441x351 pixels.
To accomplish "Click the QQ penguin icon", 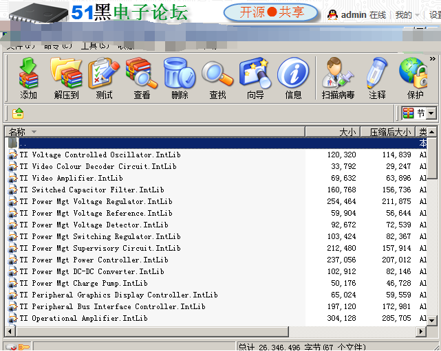I will [332, 14].
